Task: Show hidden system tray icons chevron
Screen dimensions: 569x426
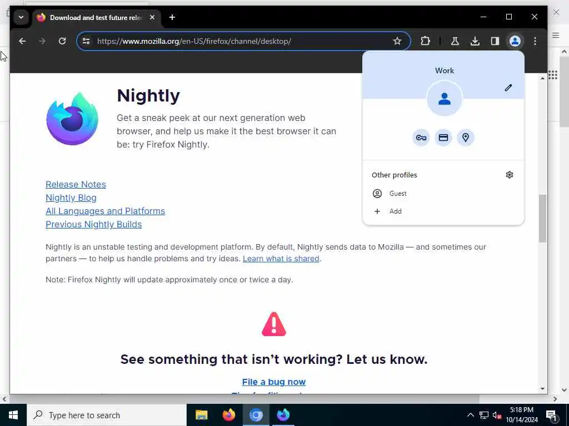Action: point(470,415)
